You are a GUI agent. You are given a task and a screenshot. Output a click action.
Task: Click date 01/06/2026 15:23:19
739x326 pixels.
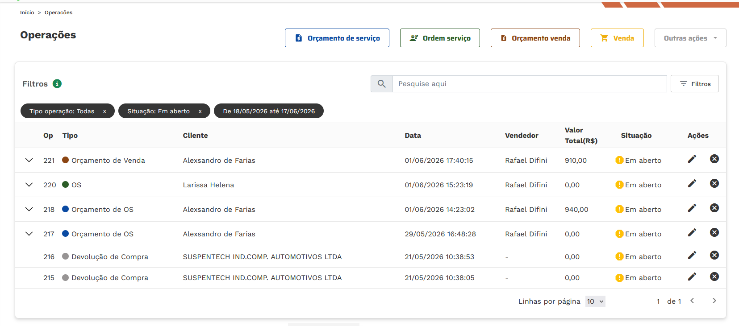[439, 185]
